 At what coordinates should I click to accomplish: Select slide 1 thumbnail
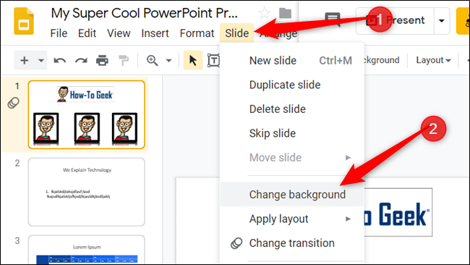(x=86, y=114)
